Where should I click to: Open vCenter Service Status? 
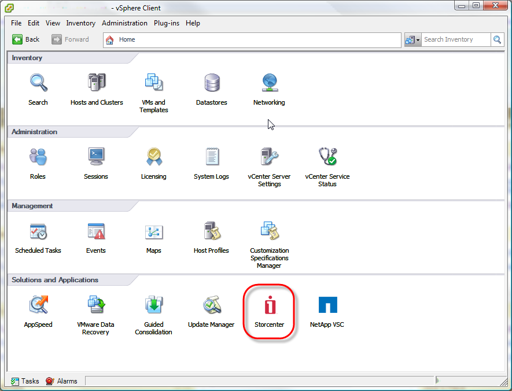pos(327,156)
